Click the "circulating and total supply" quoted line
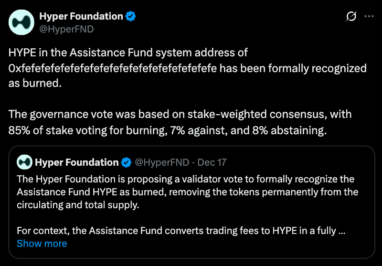 [77, 205]
